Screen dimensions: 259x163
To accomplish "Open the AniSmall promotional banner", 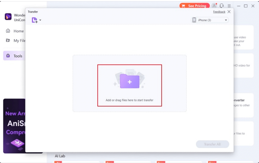I will pyautogui.click(x=14, y=126).
